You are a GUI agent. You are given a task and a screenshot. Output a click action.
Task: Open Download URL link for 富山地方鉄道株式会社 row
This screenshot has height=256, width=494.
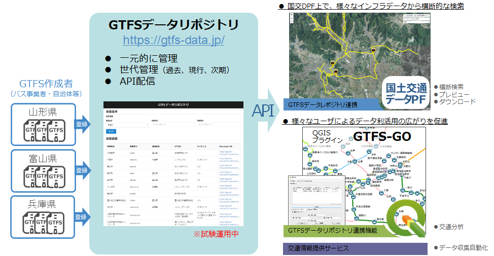click(229, 200)
